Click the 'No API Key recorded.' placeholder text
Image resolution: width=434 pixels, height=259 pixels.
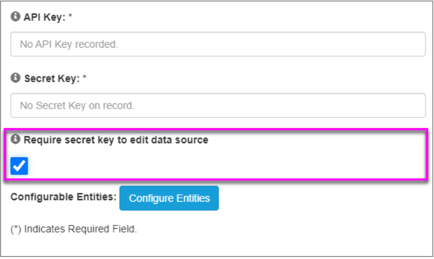(69, 44)
